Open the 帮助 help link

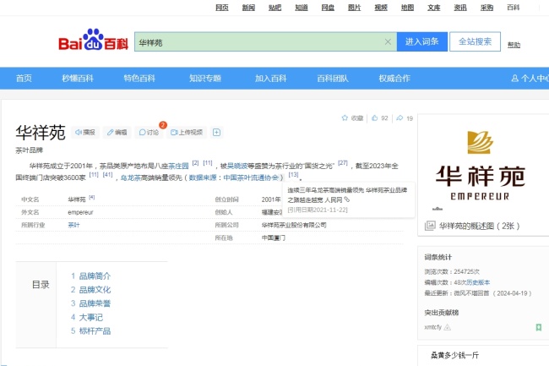point(514,45)
